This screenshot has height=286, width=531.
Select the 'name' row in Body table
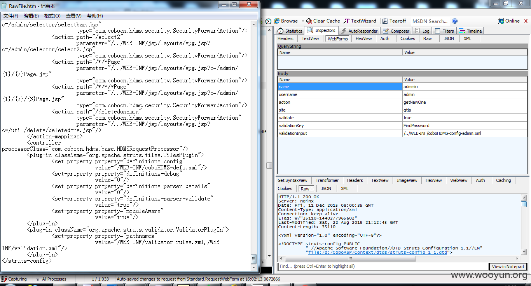(402, 87)
